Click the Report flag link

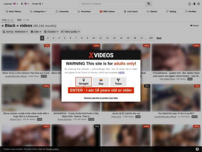click(x=195, y=26)
